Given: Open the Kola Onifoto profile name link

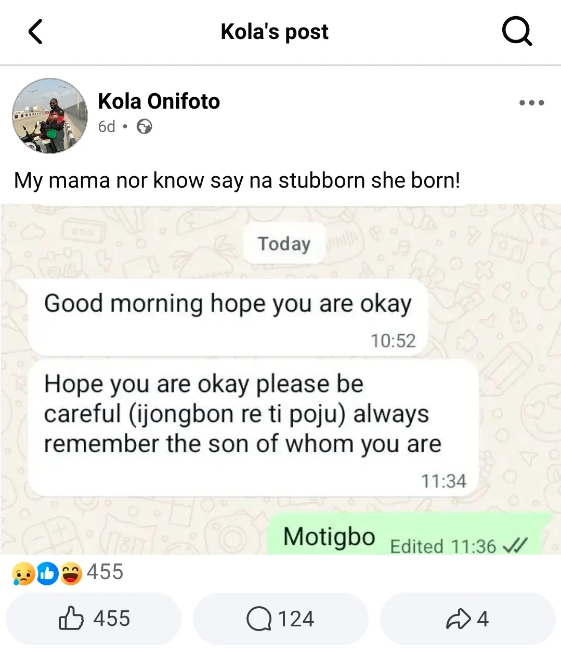Looking at the screenshot, I should point(159,101).
